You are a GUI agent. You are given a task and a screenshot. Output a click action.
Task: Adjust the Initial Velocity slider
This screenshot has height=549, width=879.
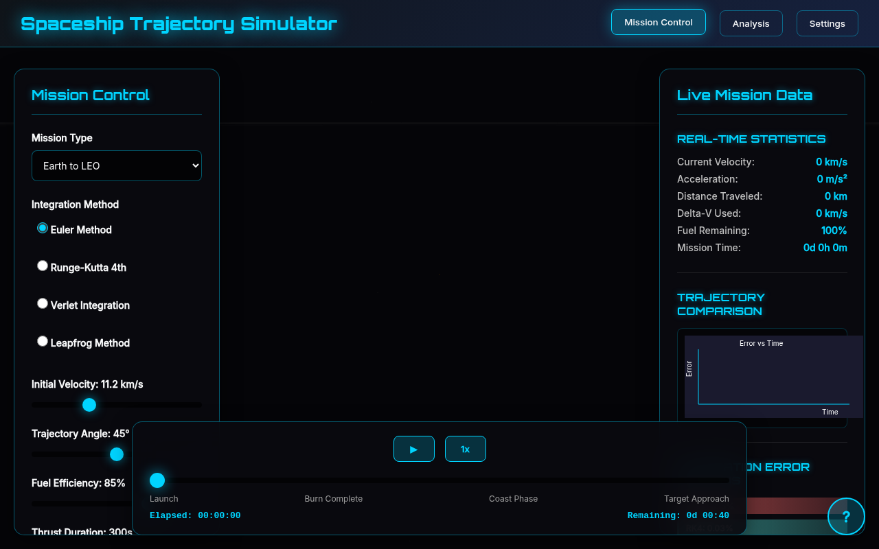(89, 404)
